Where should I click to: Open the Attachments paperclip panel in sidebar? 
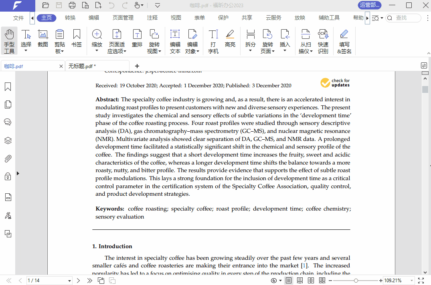(x=8, y=159)
